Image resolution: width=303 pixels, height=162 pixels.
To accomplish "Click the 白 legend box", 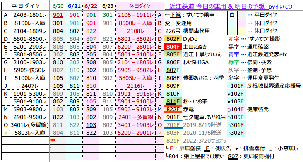I will [232, 15].
